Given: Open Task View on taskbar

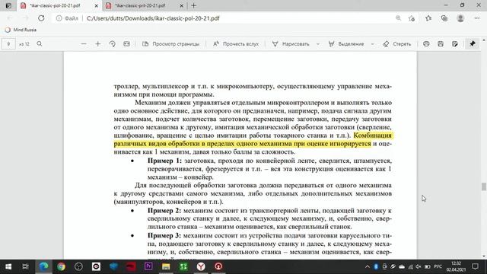Looking at the screenshot, I should [25, 266].
